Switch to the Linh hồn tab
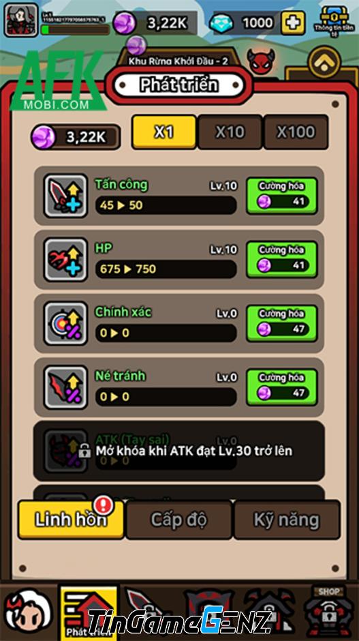 tap(71, 520)
